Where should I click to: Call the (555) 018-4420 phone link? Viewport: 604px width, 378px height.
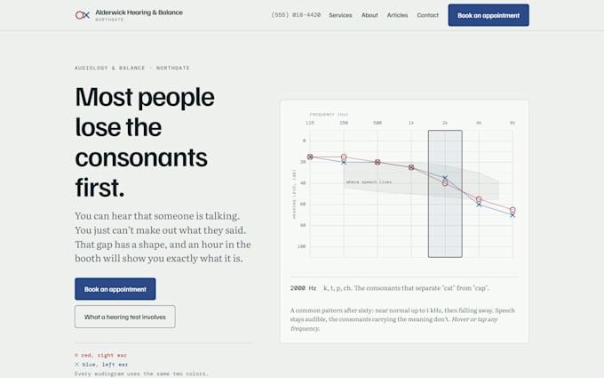tap(296, 15)
